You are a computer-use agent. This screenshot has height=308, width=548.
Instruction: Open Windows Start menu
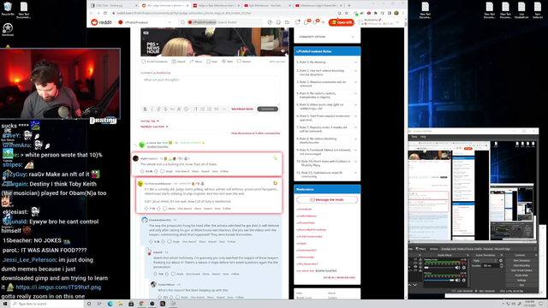click(5, 304)
